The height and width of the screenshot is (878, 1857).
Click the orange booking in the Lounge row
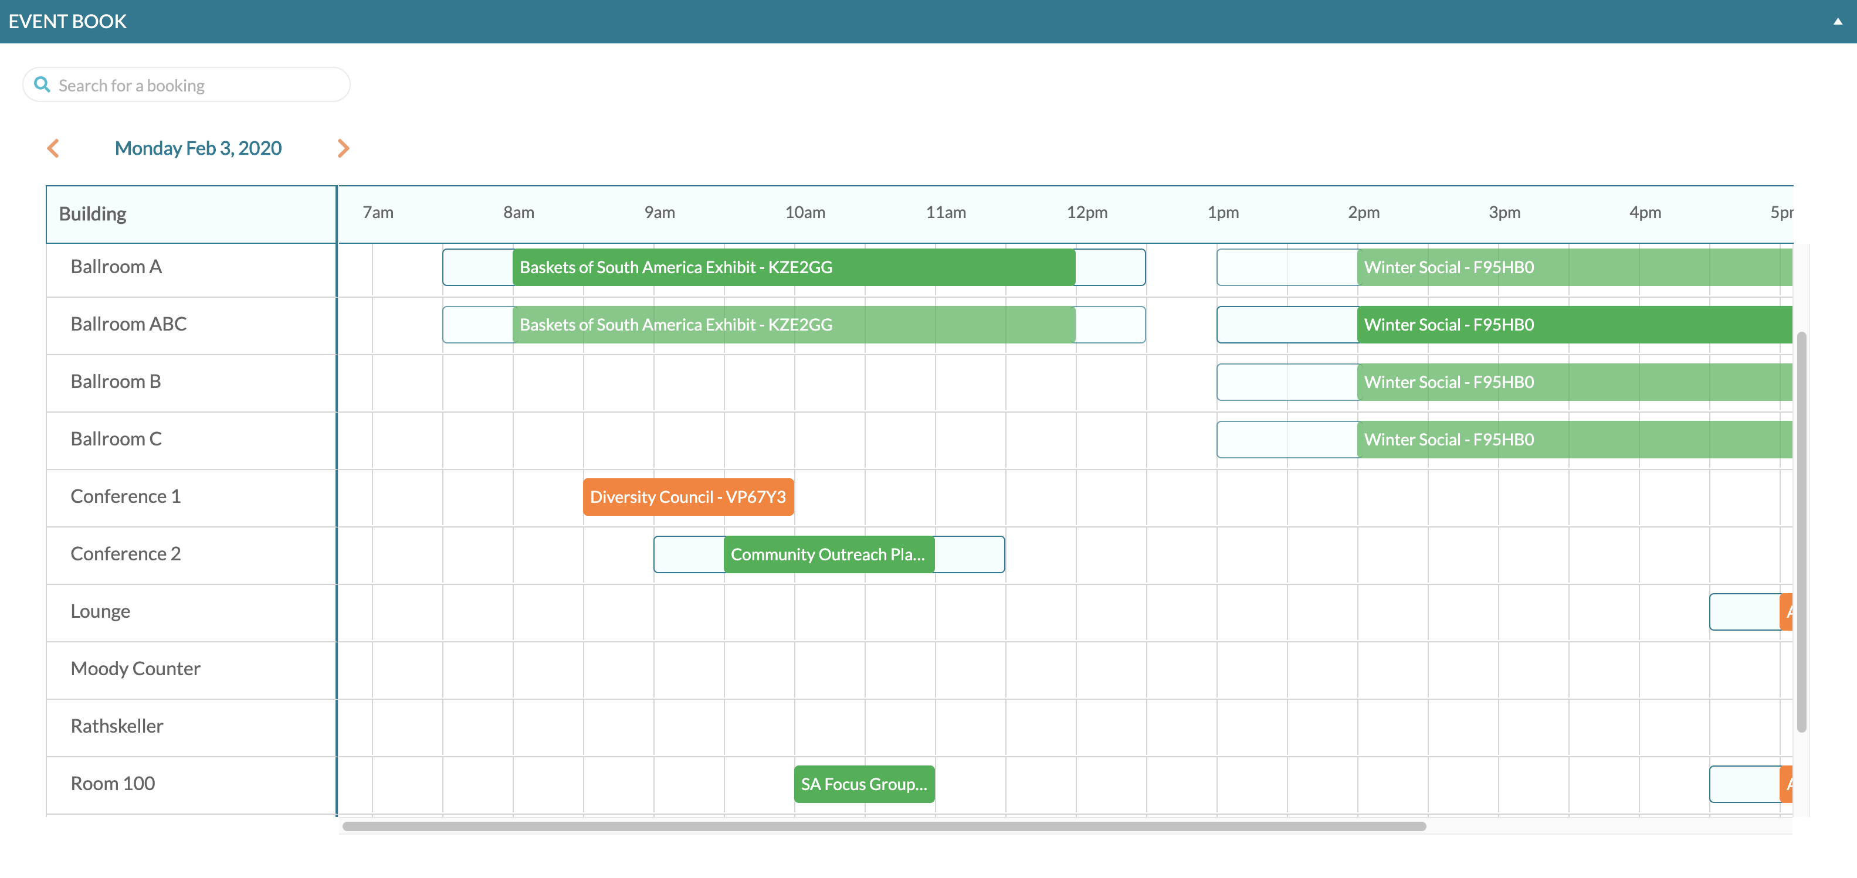(1785, 612)
